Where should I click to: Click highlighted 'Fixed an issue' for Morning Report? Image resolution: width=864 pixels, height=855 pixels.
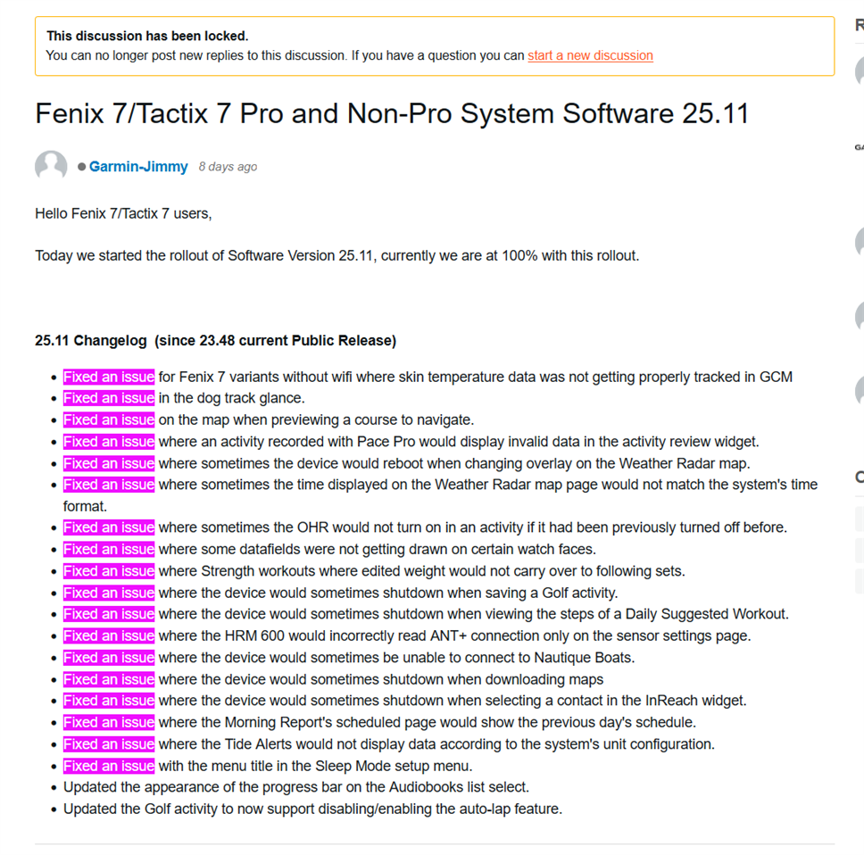[109, 723]
